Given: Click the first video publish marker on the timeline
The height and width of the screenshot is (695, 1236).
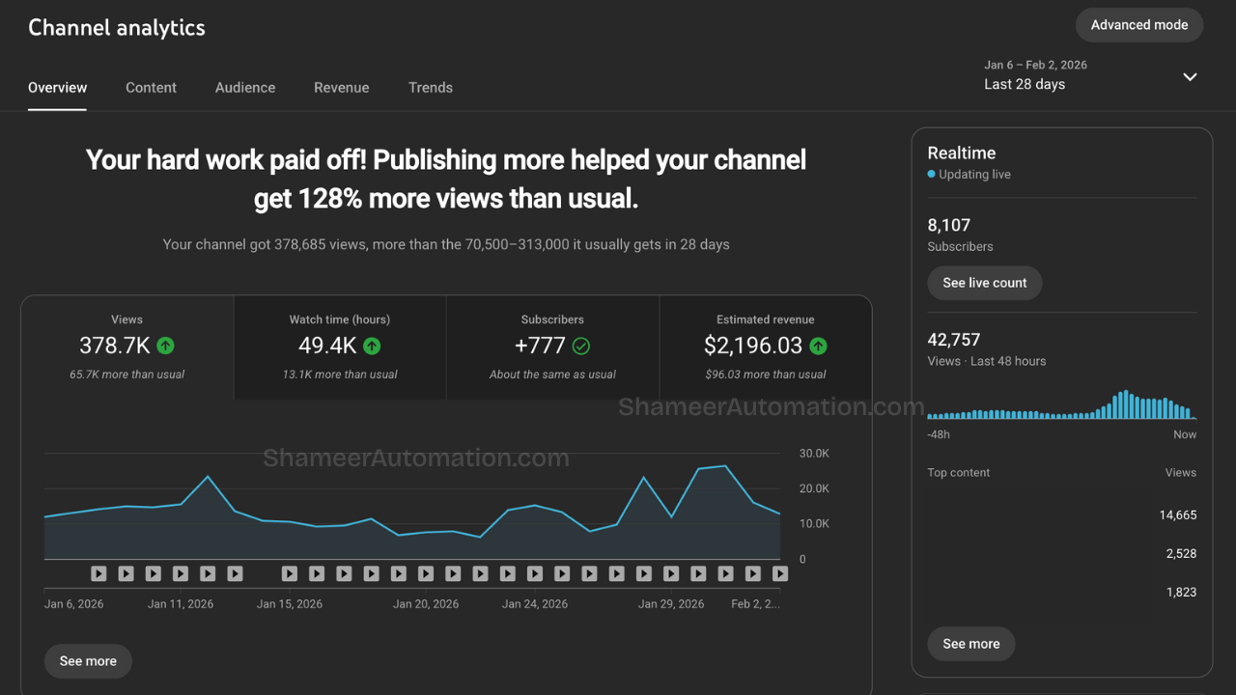Looking at the screenshot, I should pos(98,573).
